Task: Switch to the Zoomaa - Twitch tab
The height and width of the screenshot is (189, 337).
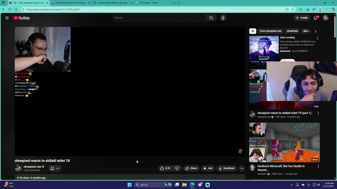Action: tap(155, 3)
